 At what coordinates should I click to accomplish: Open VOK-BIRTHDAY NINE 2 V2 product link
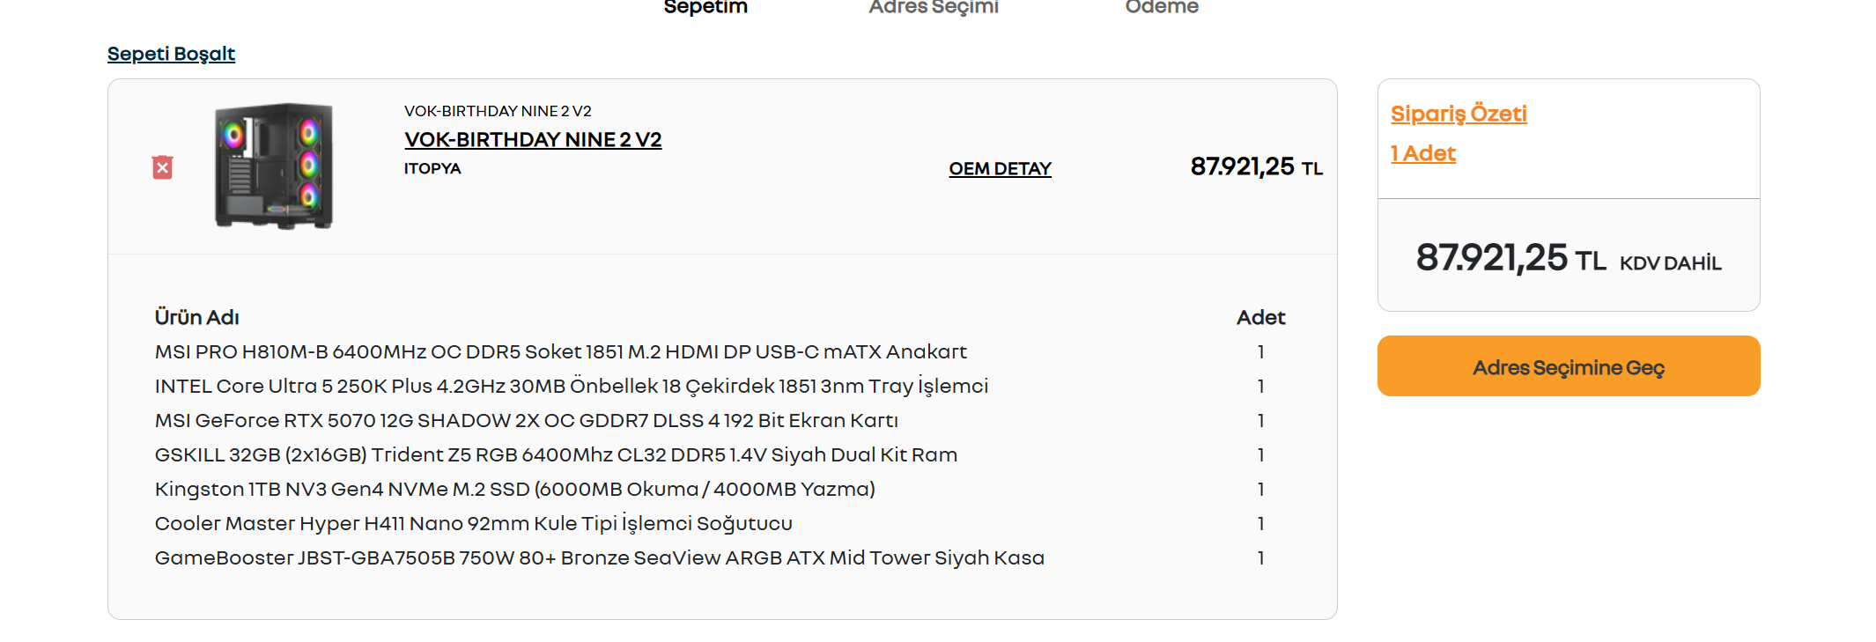533,139
